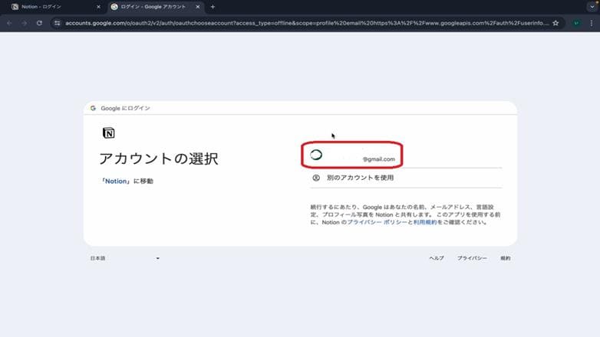This screenshot has height=337, width=600.
Task: Open 利用規約 link
Action: click(425, 222)
